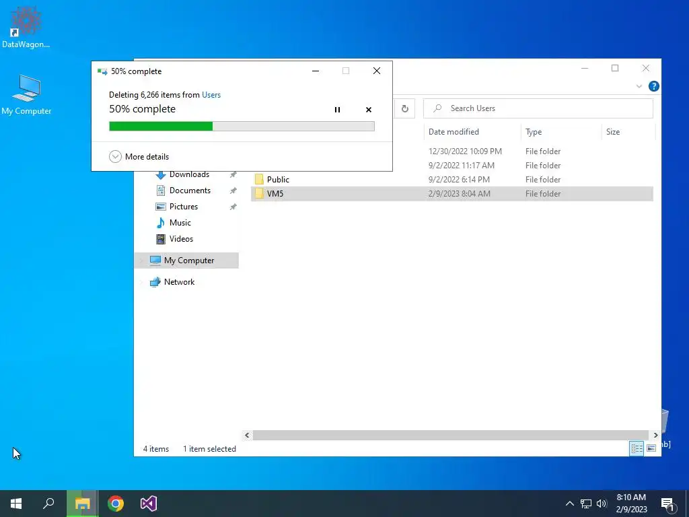This screenshot has width=689, height=517.
Task: Click the green deletion progress bar
Action: 242,126
